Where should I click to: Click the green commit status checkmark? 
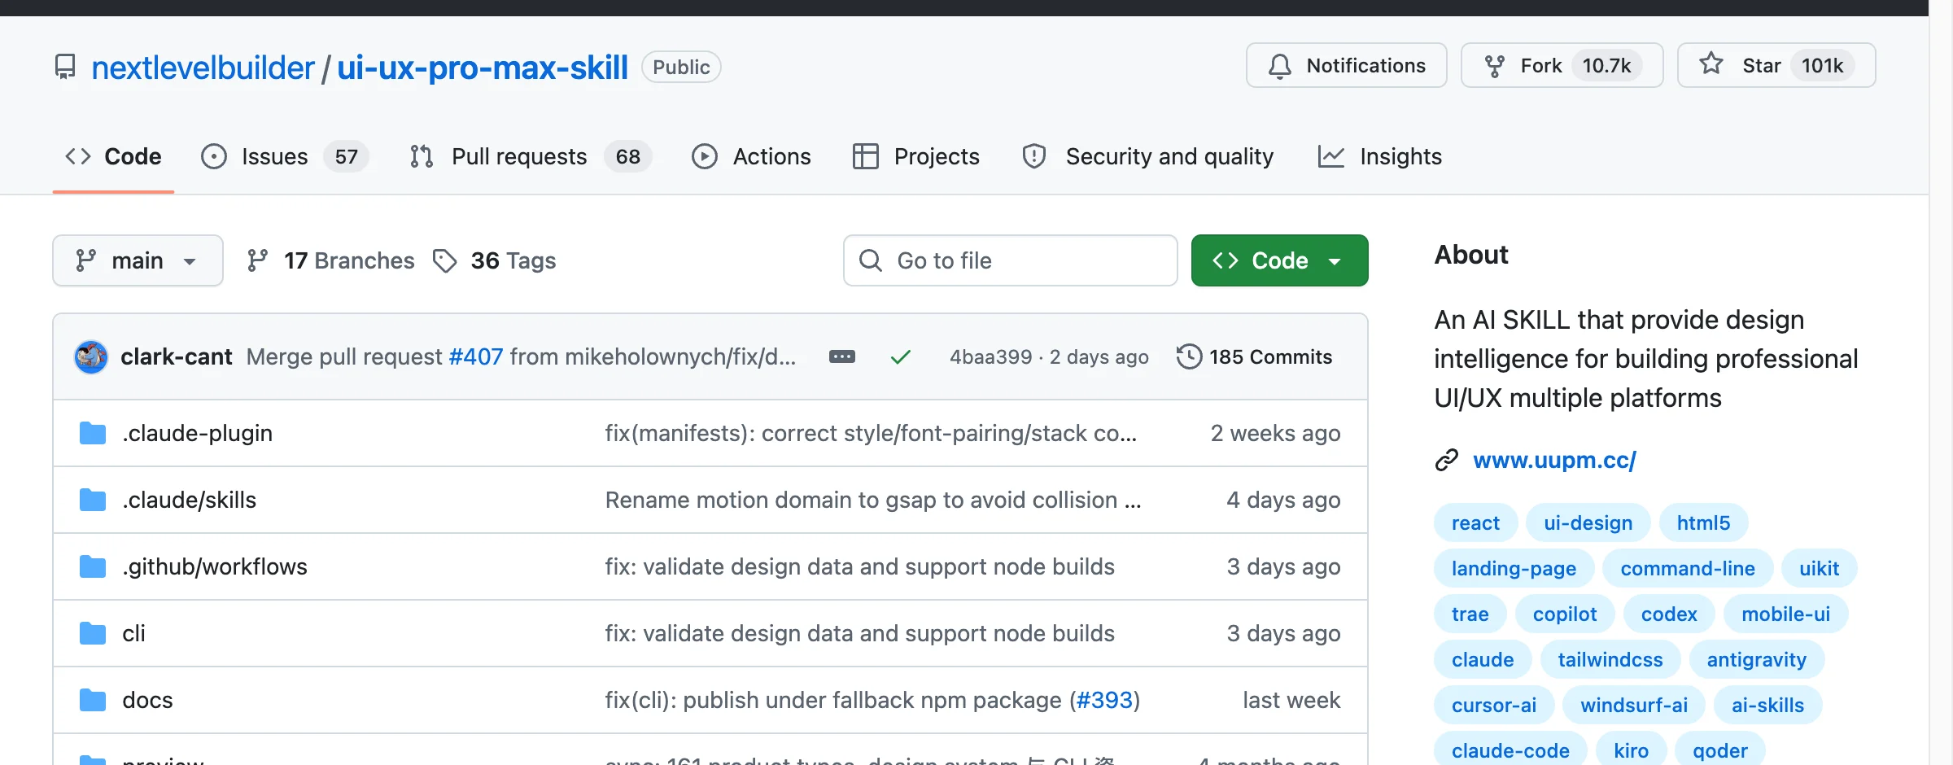click(900, 356)
